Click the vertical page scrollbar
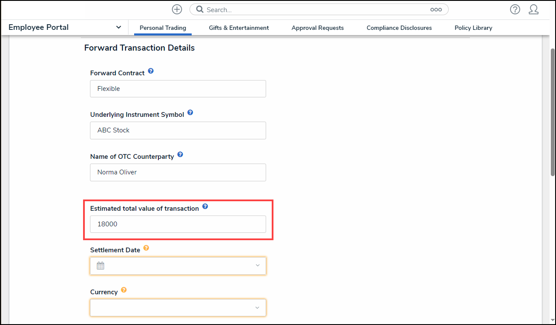 553,113
